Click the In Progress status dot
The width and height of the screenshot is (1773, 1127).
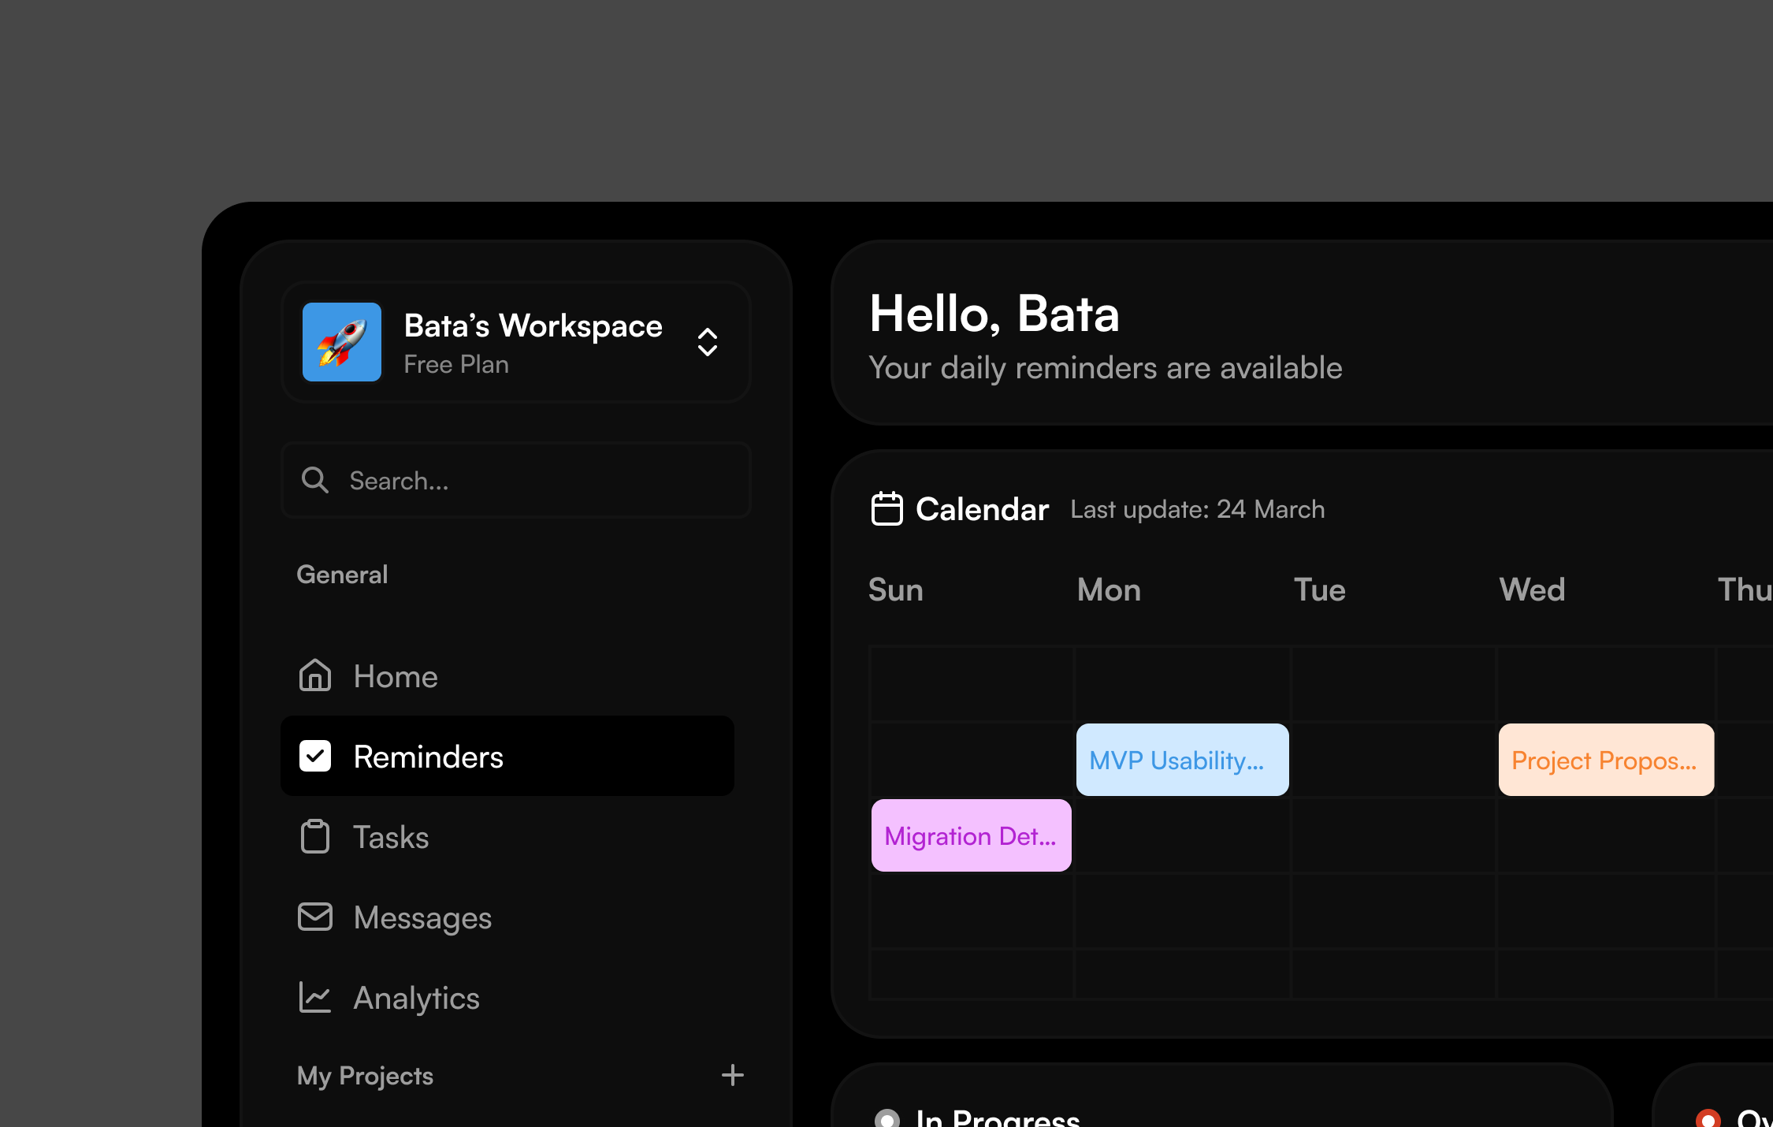[x=887, y=1118]
